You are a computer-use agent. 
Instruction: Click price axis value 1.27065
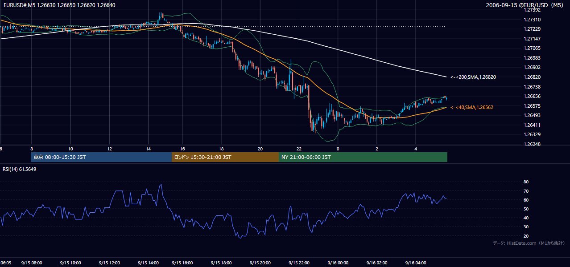pyautogui.click(x=532, y=48)
